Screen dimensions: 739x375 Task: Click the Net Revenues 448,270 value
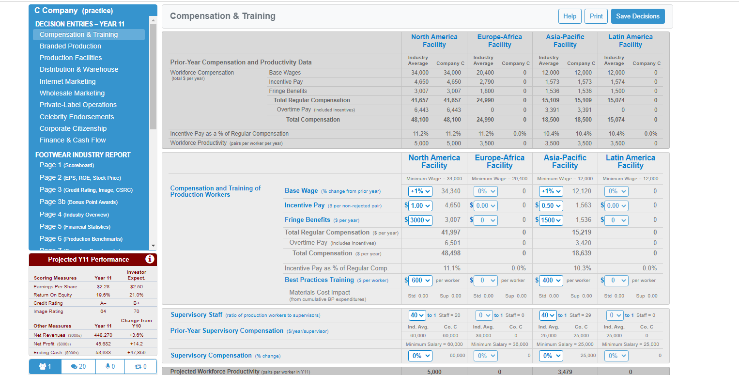pyautogui.click(x=103, y=335)
